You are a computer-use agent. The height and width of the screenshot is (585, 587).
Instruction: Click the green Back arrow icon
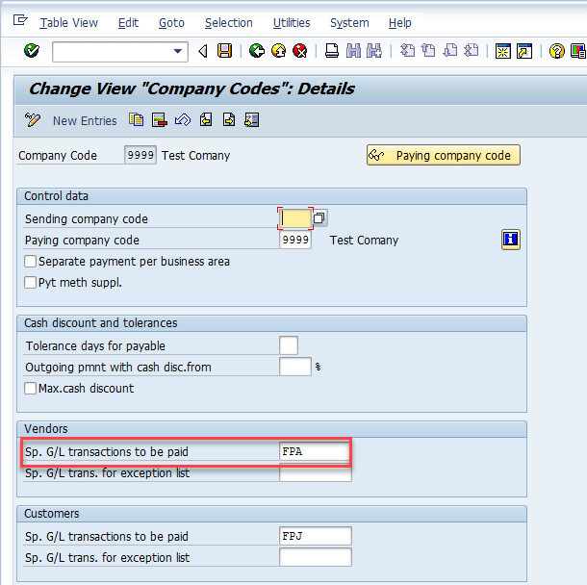click(x=257, y=51)
